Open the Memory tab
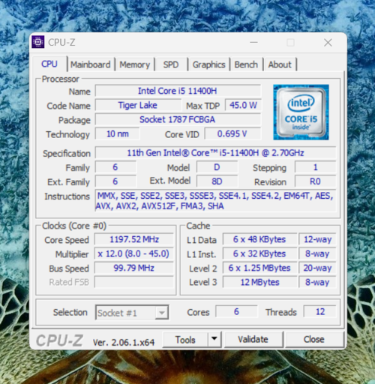 (134, 64)
